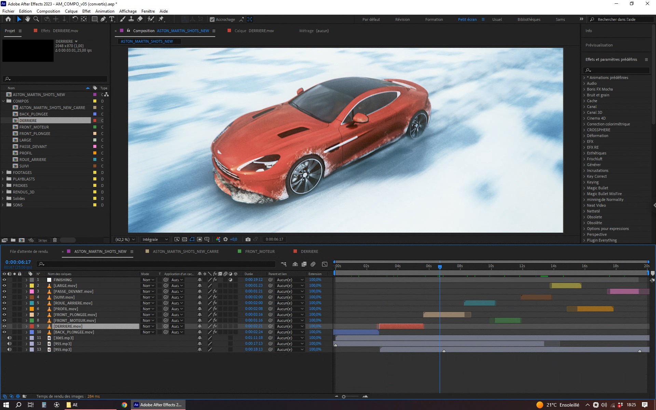
Task: Toggle the transparency grid icon
Action: coord(184,239)
